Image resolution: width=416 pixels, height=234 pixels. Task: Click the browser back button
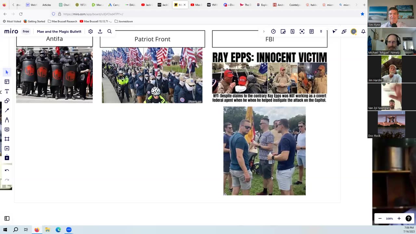5,14
